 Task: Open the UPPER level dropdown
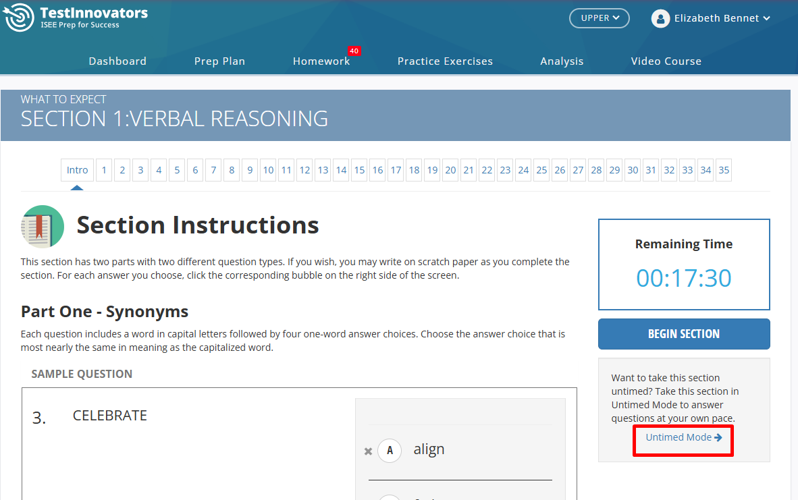(x=599, y=18)
